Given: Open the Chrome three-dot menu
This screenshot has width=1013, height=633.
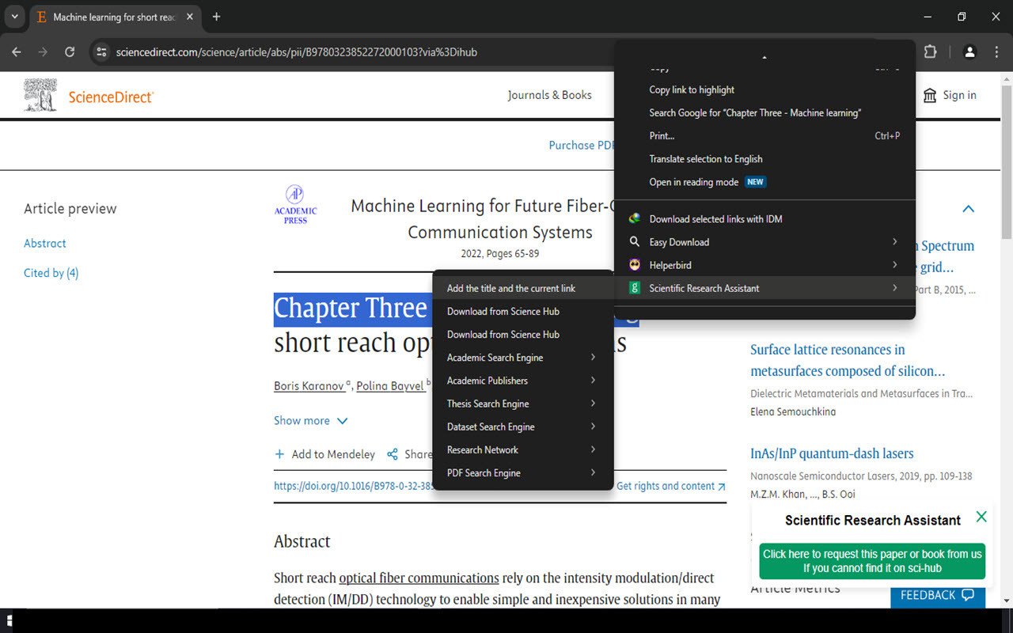Looking at the screenshot, I should click(x=996, y=52).
